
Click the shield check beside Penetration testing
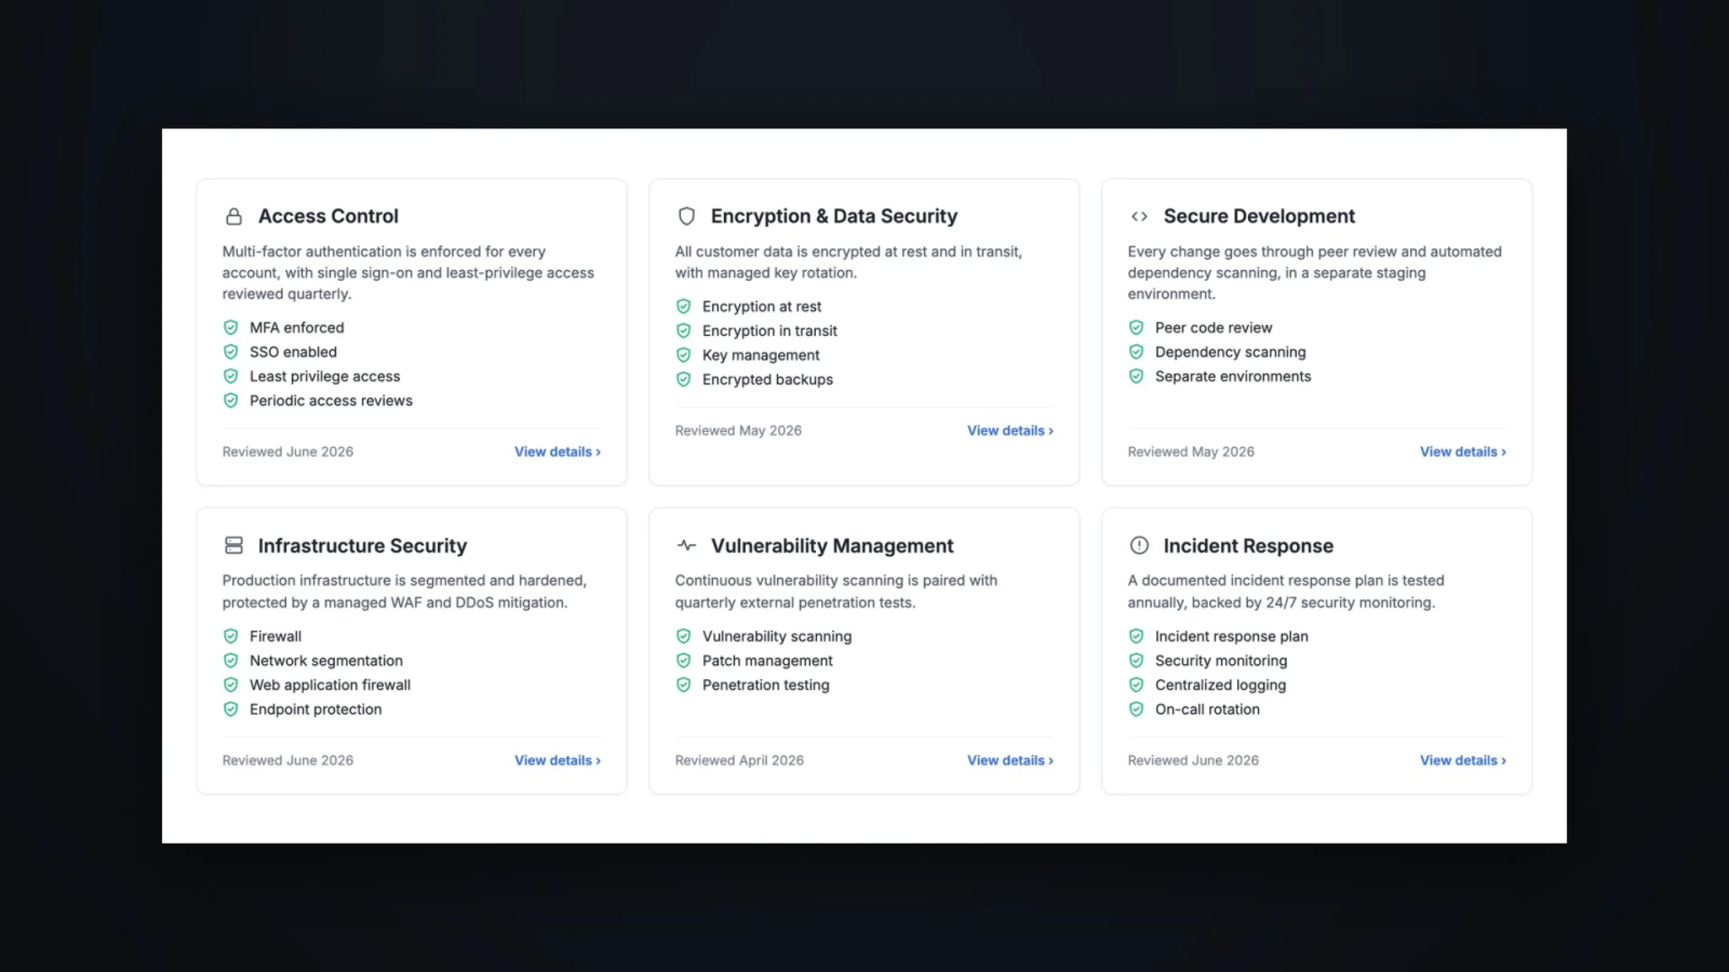[683, 685]
